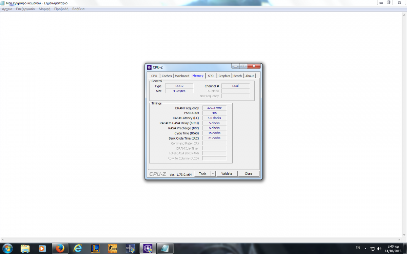
Task: Click the 329.3 MHz DRAM frequency value
Action: pos(214,108)
